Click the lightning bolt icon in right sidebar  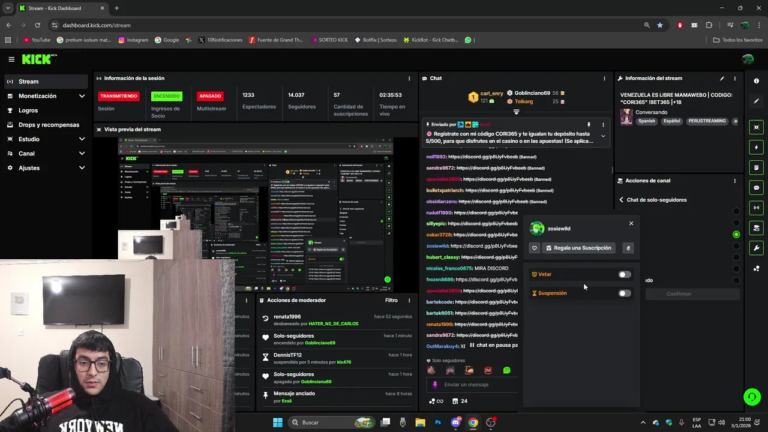click(x=756, y=148)
